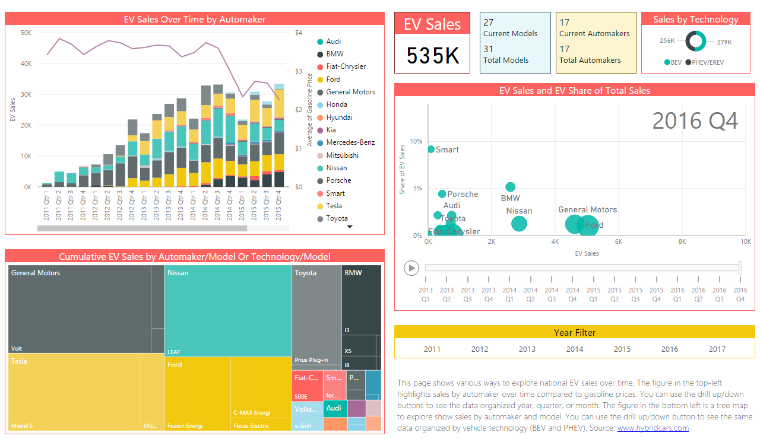
Task: Click the Smart bubble in scatter chart
Action: [431, 149]
